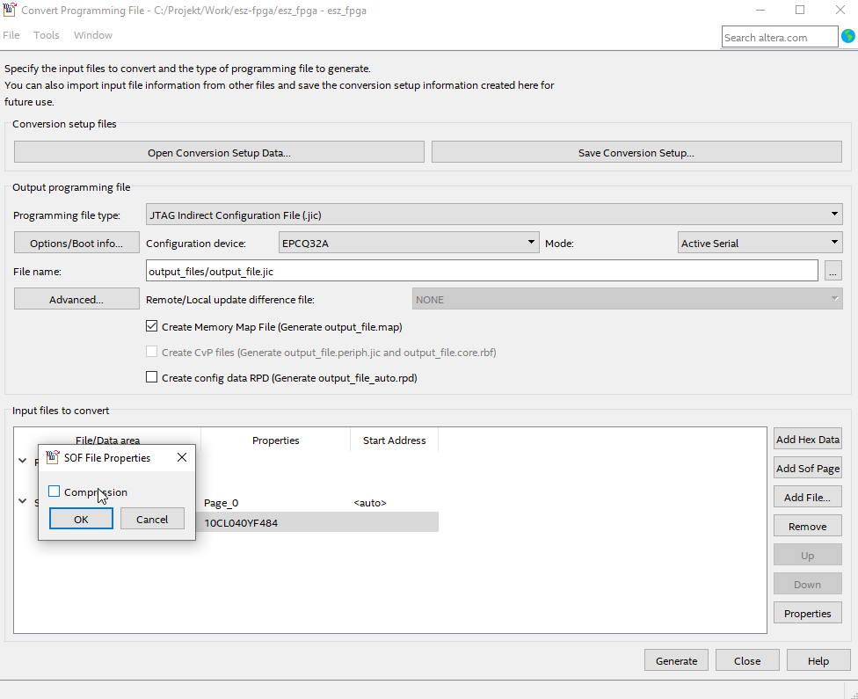
Task: Click Open Conversion Setup Data button
Action: pyautogui.click(x=219, y=152)
